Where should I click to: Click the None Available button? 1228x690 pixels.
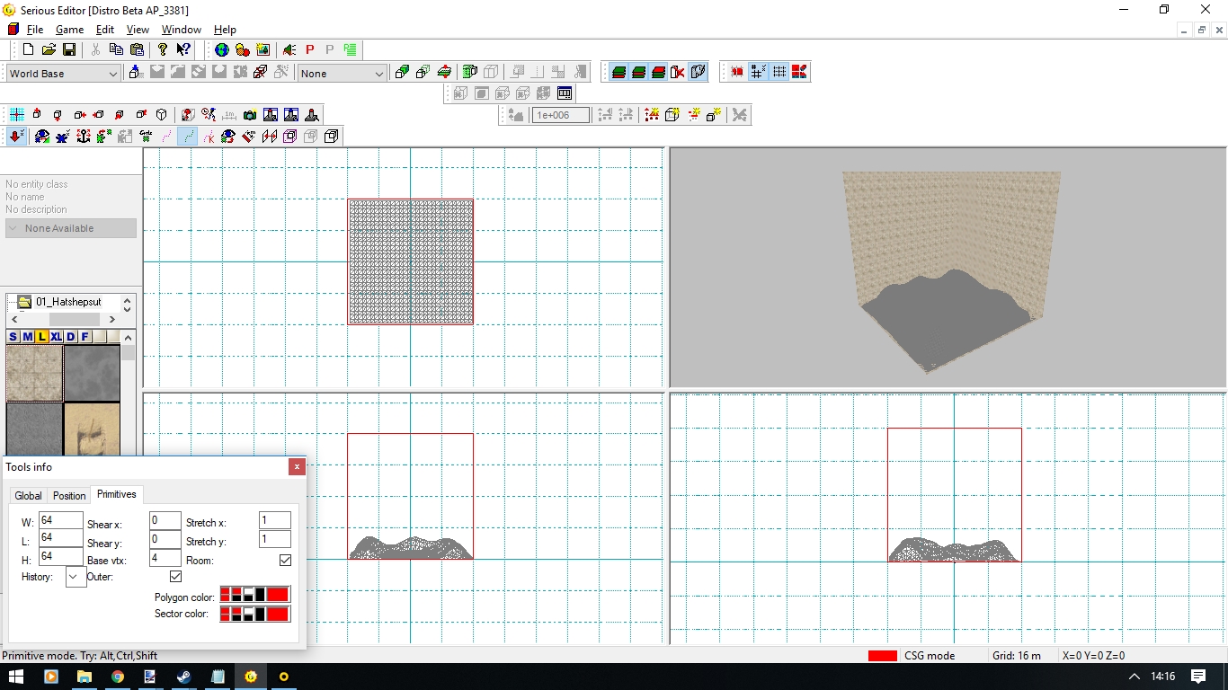click(70, 228)
